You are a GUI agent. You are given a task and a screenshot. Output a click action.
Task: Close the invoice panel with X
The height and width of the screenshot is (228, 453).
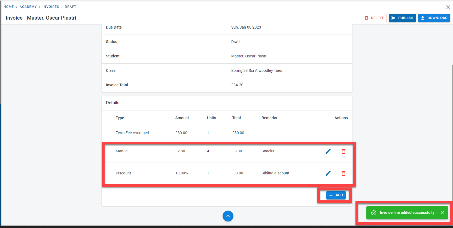[448, 7]
